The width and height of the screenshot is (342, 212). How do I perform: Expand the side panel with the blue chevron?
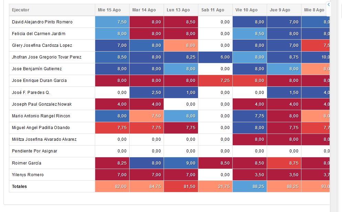coord(329,4)
